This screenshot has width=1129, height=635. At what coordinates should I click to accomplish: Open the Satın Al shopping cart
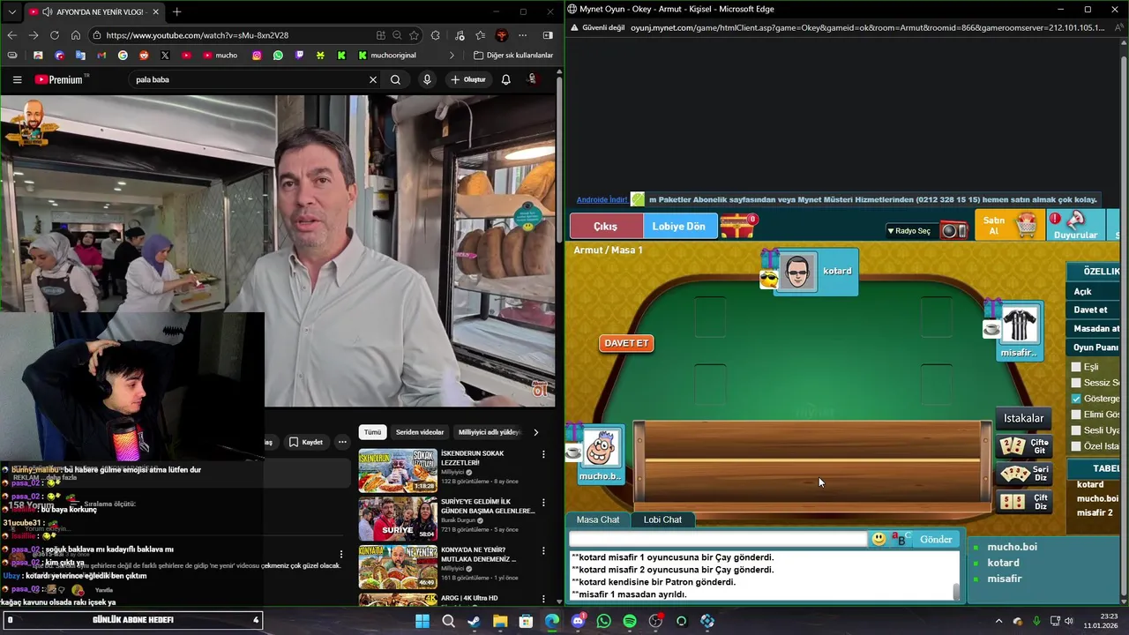click(1008, 226)
